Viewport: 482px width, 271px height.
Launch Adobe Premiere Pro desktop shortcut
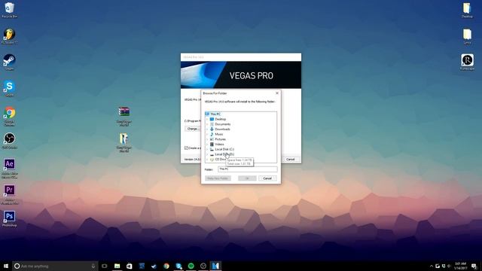click(x=9, y=194)
